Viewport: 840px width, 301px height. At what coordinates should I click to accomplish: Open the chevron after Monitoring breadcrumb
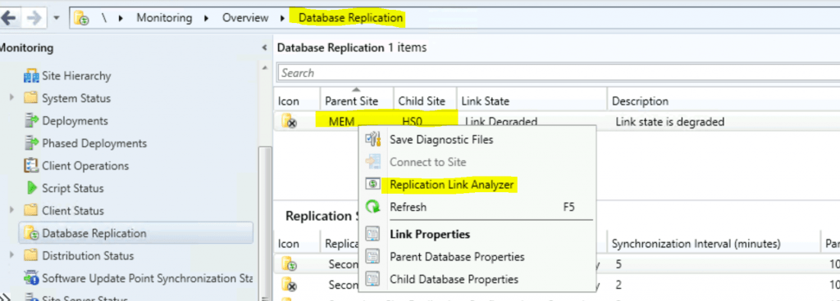207,18
